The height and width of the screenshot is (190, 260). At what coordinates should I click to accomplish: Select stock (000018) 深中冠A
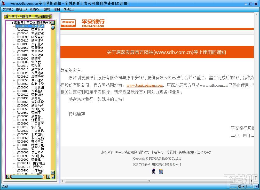tap(30, 55)
